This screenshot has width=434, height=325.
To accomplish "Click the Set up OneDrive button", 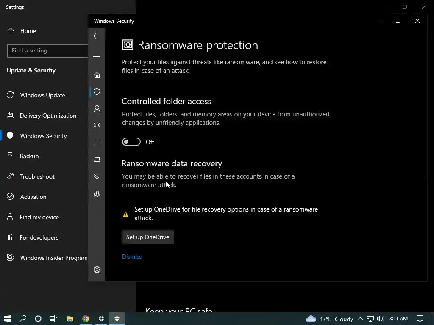I will tap(147, 237).
